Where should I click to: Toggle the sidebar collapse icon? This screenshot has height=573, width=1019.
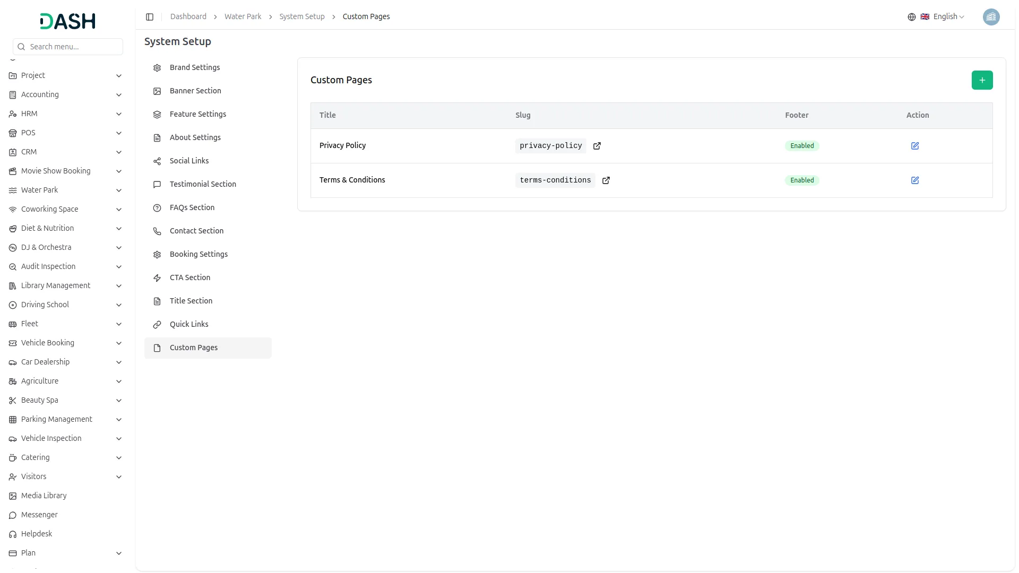tap(150, 17)
